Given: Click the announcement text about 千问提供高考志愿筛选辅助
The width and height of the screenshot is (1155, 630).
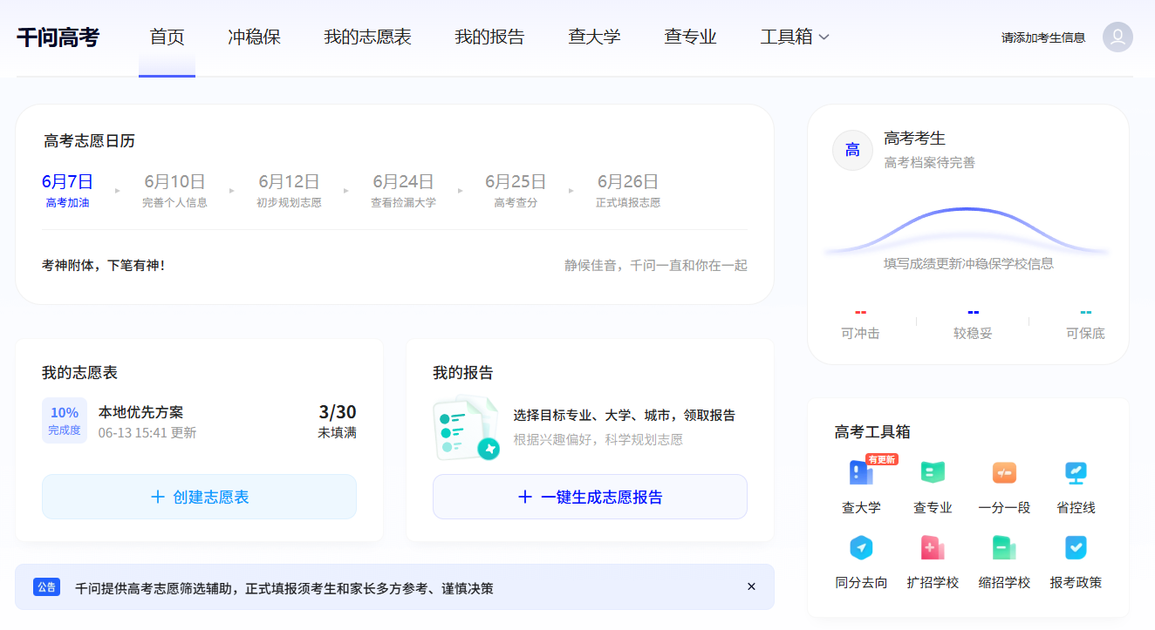Looking at the screenshot, I should tap(284, 588).
